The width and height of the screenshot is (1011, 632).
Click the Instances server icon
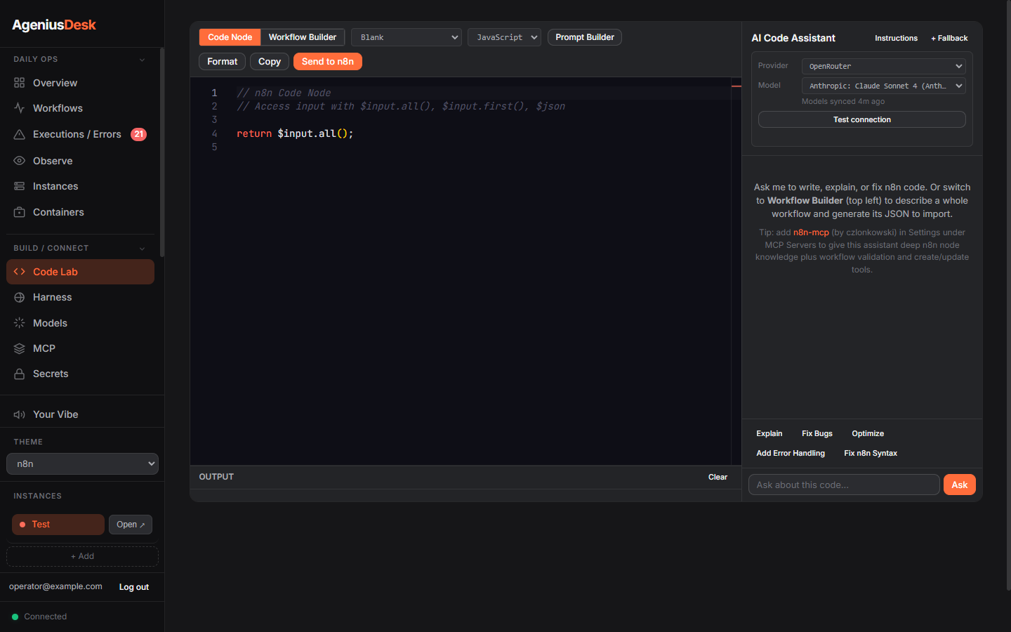tap(19, 186)
